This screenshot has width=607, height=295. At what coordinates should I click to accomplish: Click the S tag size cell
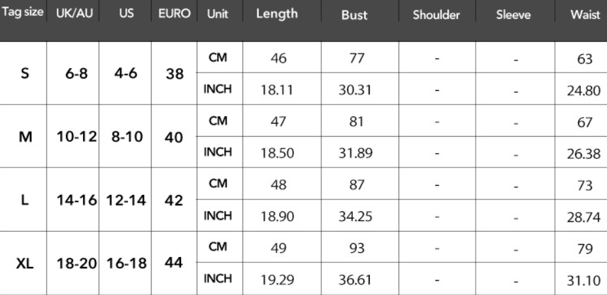[25, 73]
